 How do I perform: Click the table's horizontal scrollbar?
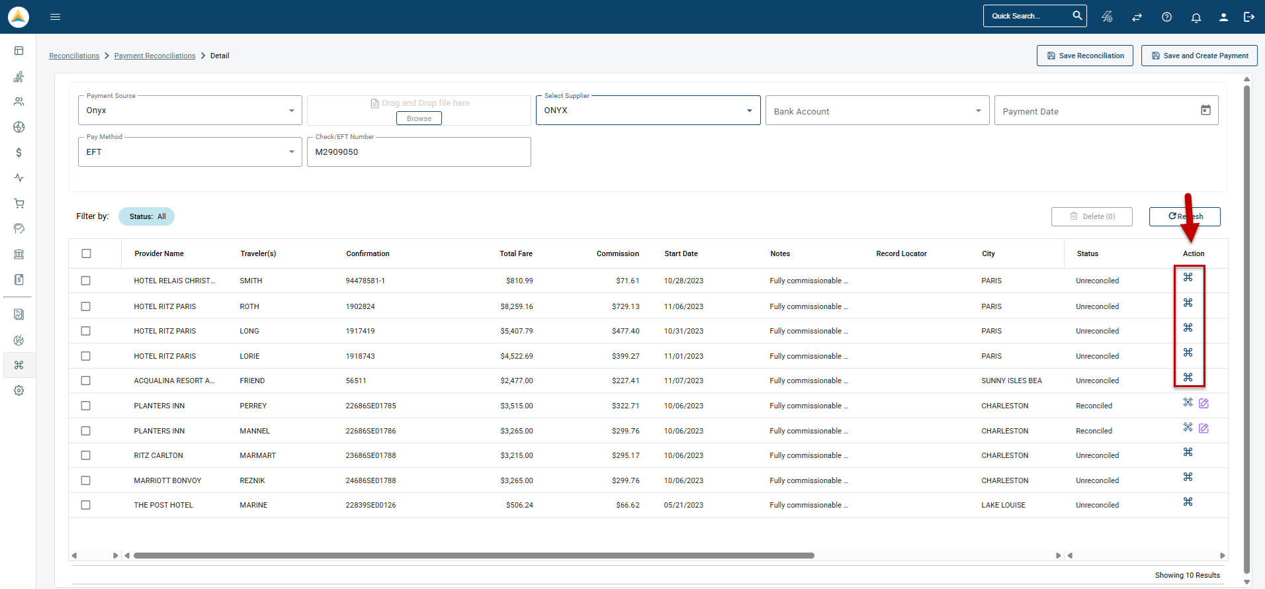(x=473, y=556)
